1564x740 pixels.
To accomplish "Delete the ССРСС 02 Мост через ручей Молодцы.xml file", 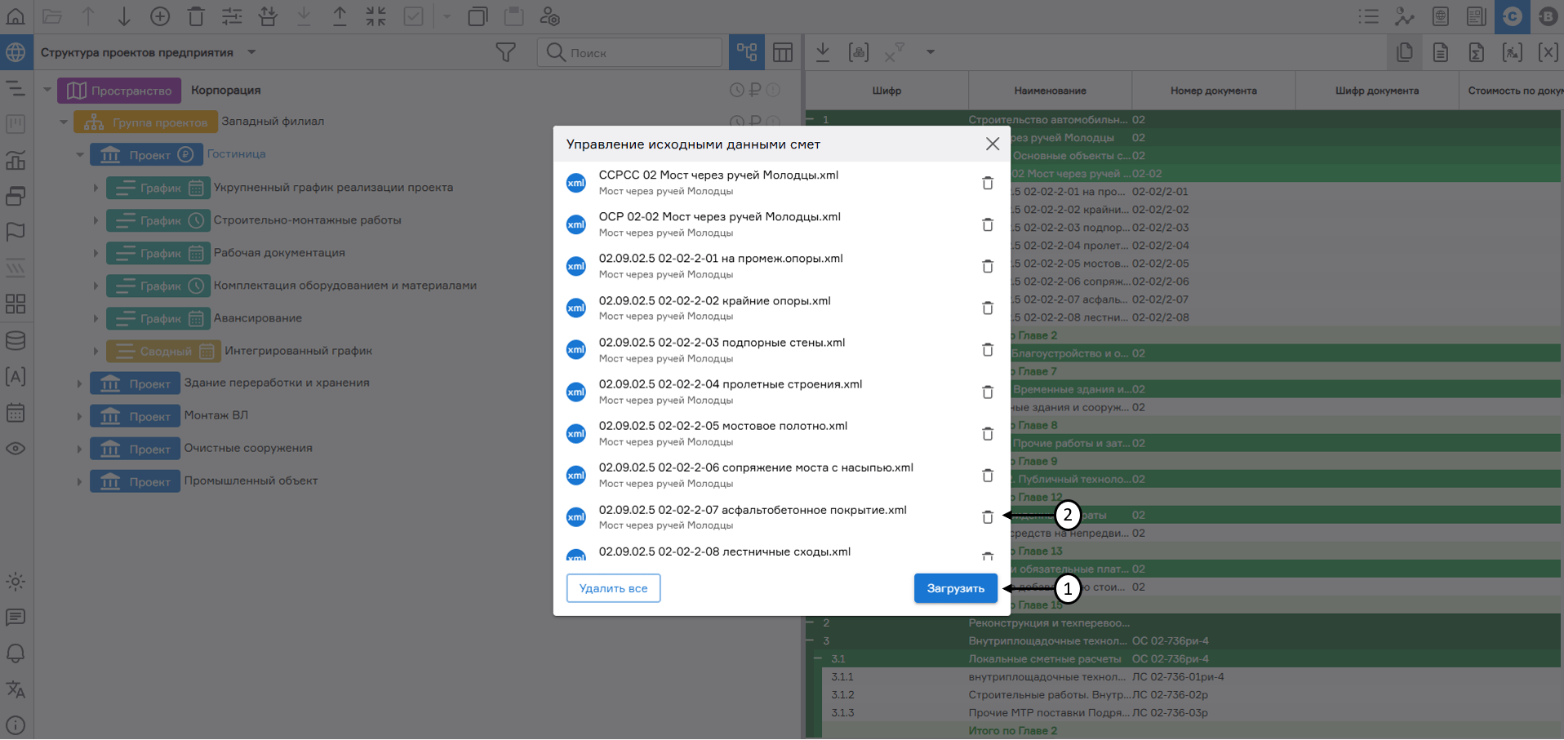I will (x=987, y=183).
